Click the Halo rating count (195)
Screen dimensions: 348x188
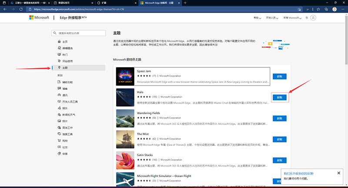155,97
